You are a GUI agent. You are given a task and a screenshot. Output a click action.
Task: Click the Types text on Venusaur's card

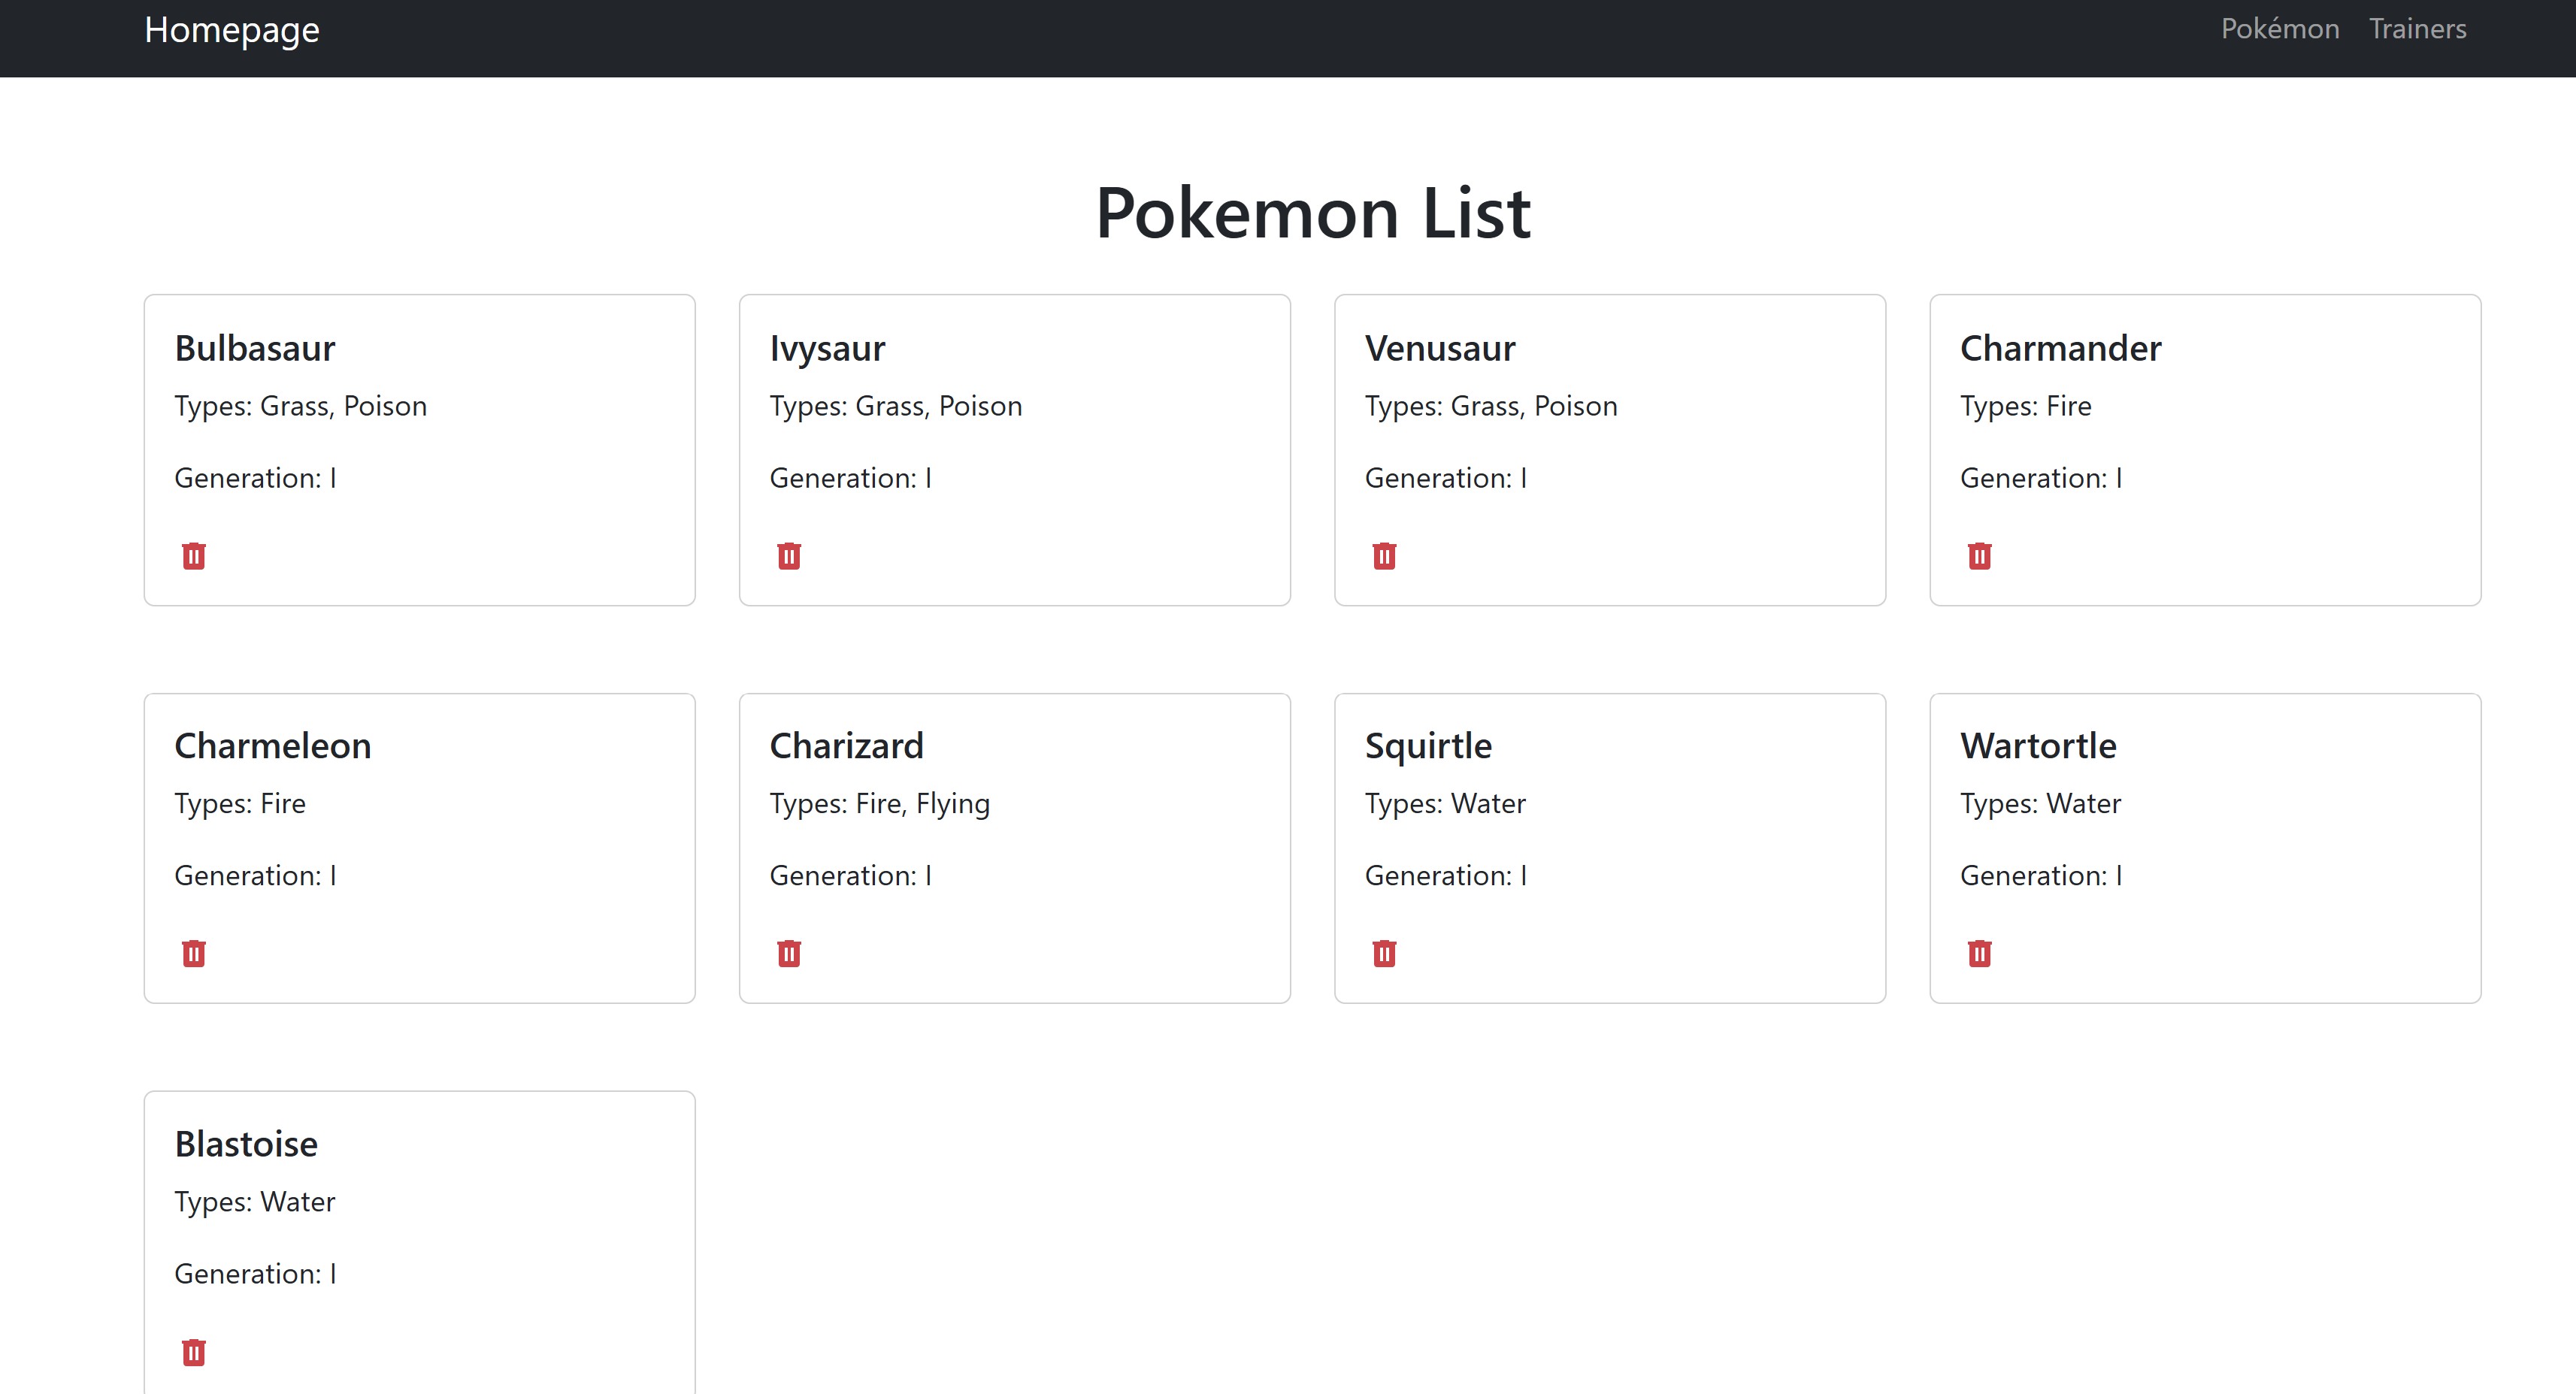point(1491,406)
